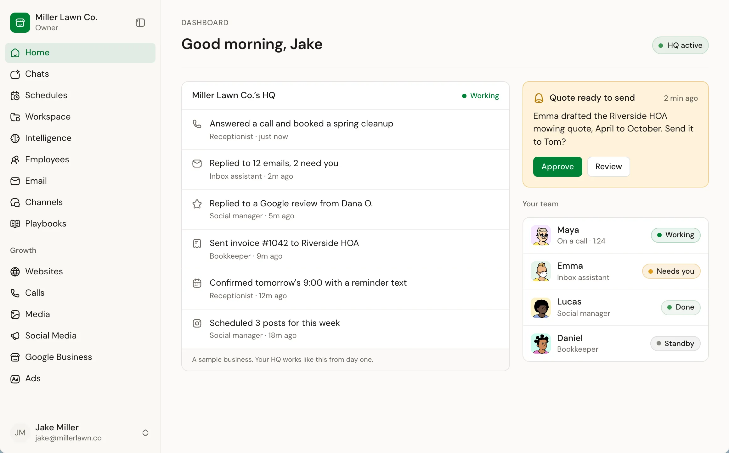Viewport: 729px width, 453px height.
Task: Click the bell icon on quote notification
Action: point(539,98)
